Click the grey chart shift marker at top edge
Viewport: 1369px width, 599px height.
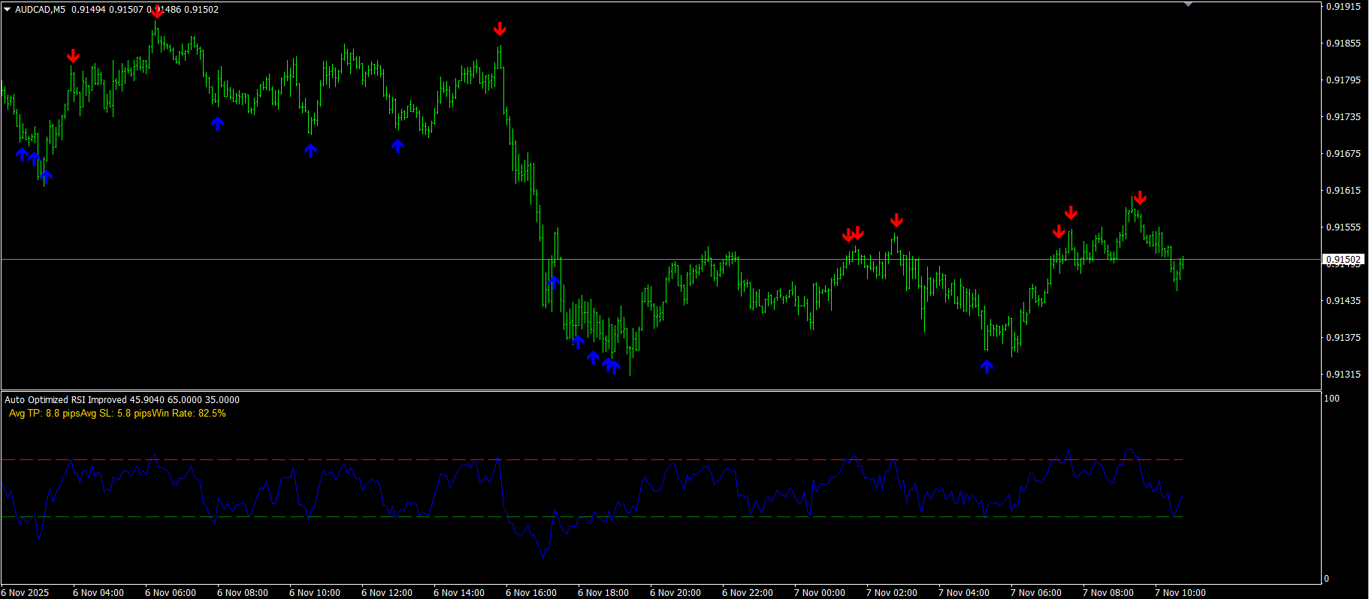coord(1188,5)
